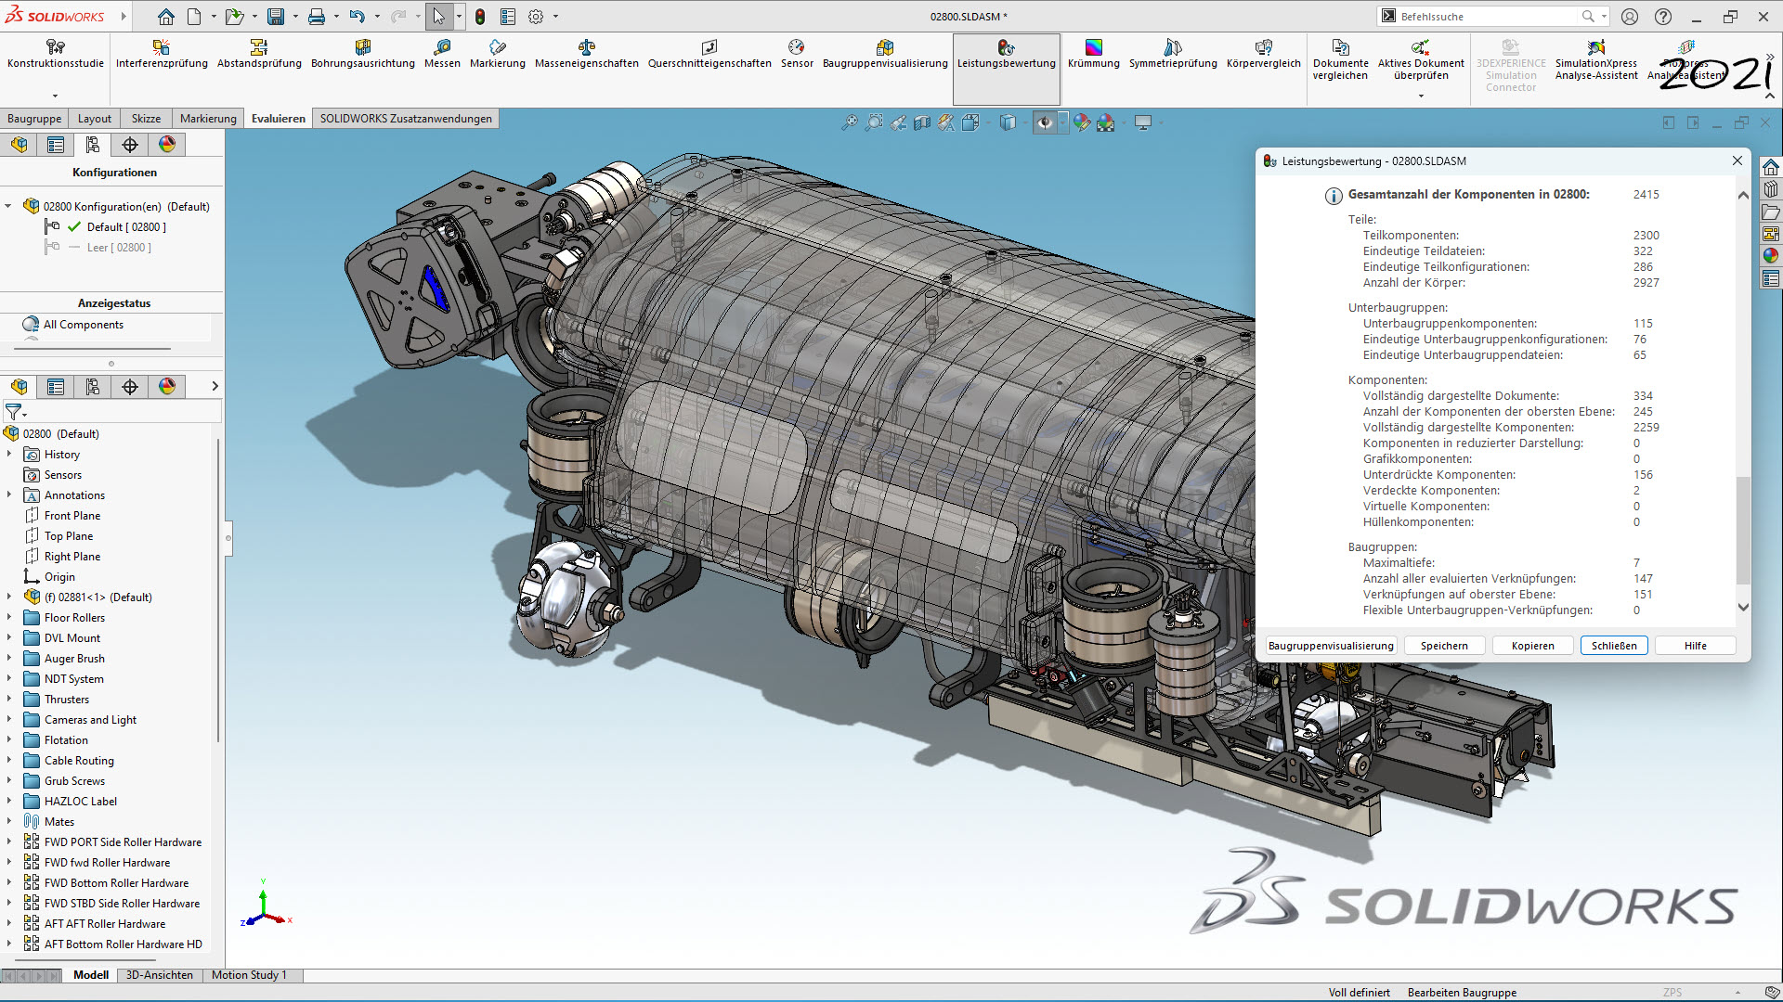
Task: Click Hilfe button in dialog
Action: tap(1695, 646)
